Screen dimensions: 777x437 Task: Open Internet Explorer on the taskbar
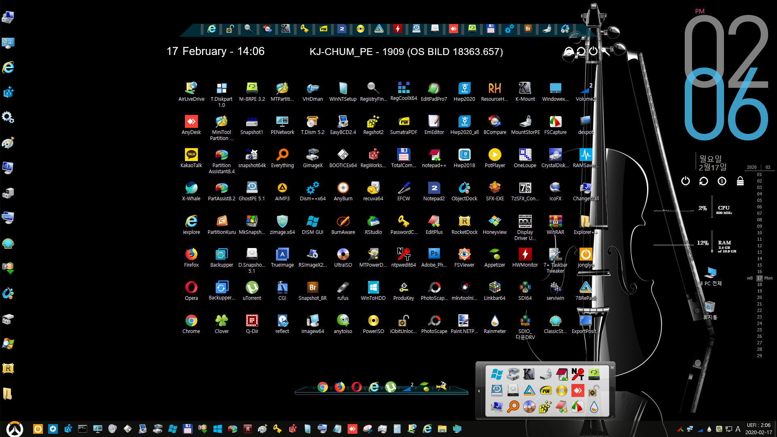[427, 429]
